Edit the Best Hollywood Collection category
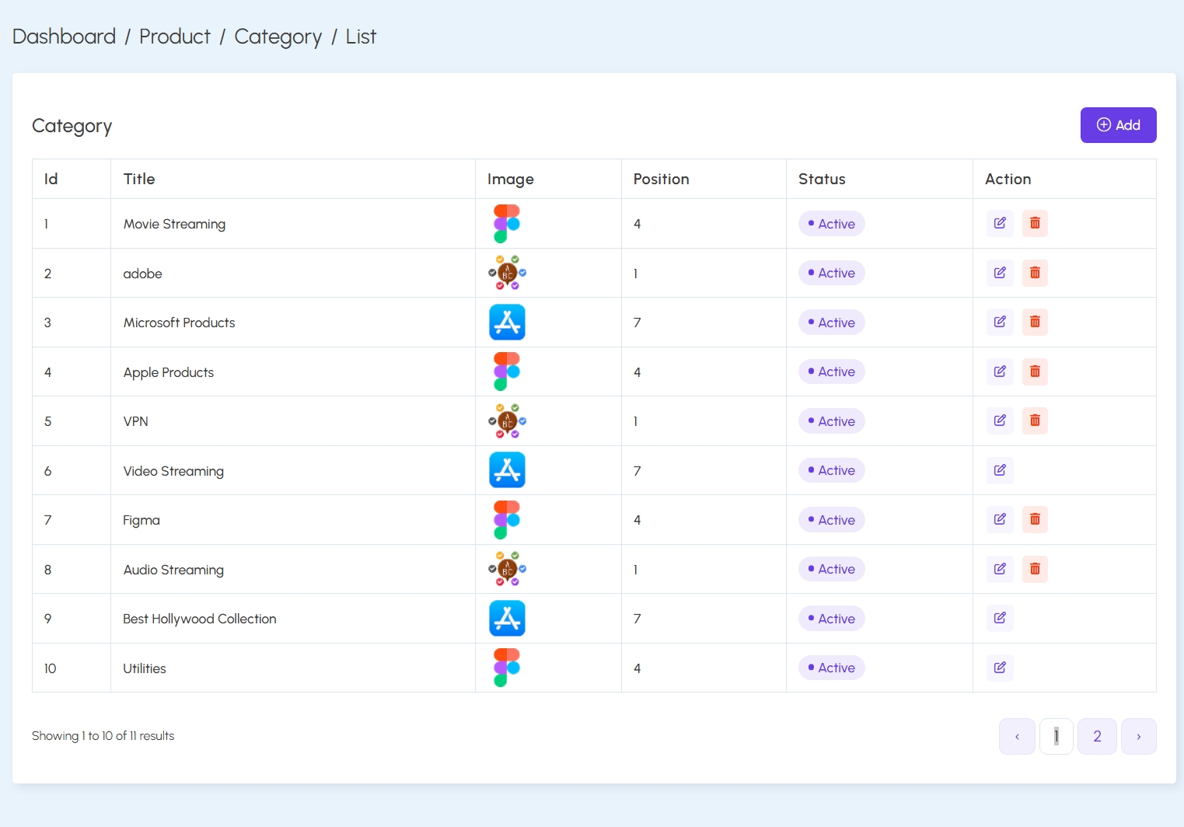Screen dimensions: 1184x827 point(1000,618)
